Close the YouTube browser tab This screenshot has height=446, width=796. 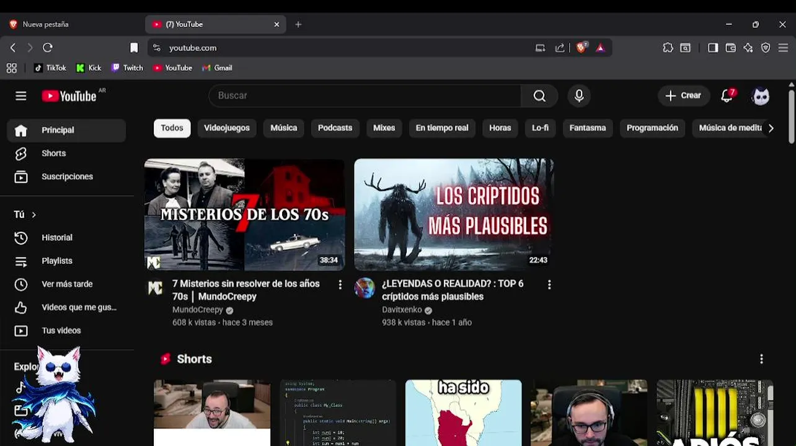(x=276, y=25)
